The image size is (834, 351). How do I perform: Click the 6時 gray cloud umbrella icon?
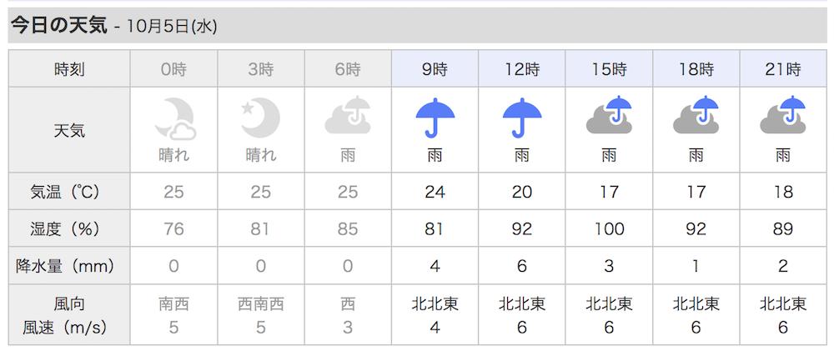click(348, 115)
